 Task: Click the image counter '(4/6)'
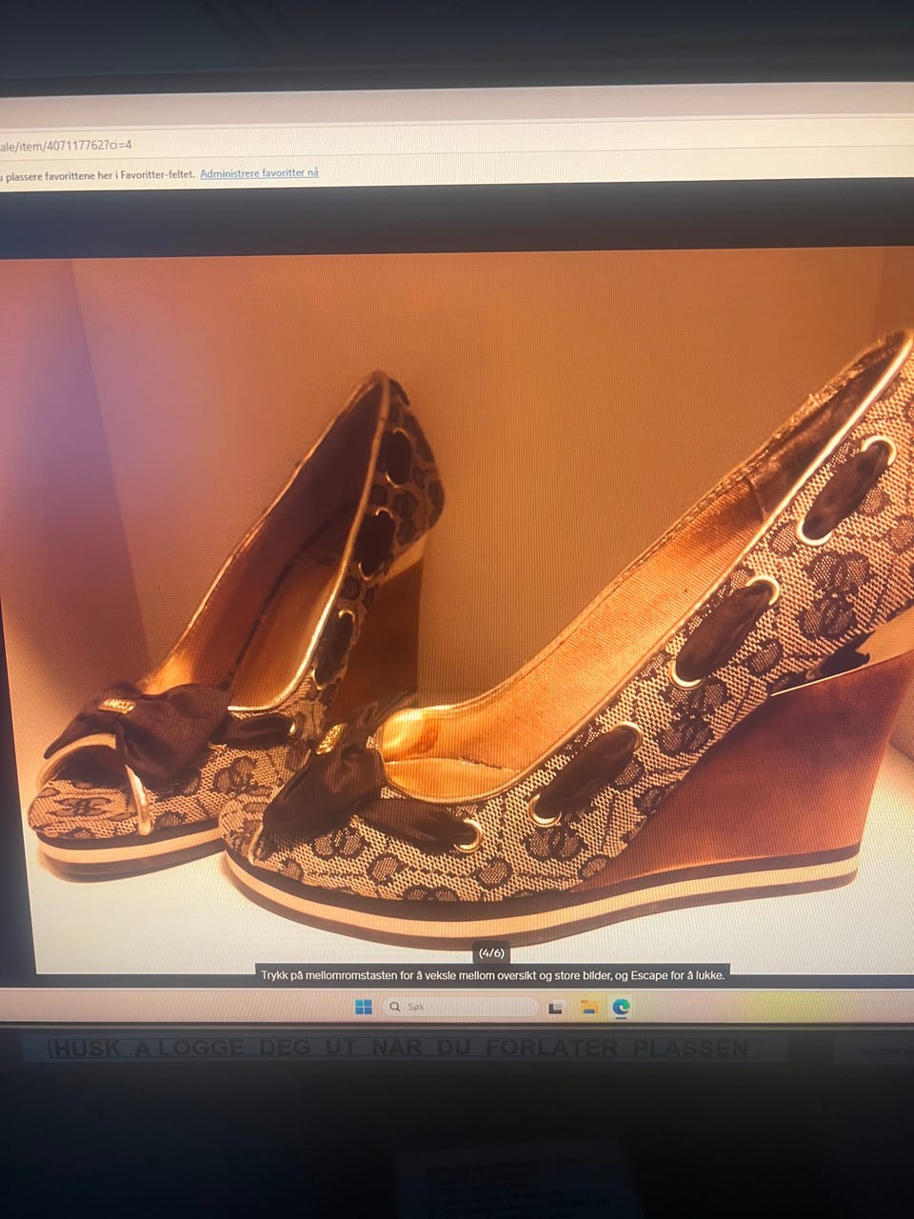tap(491, 952)
